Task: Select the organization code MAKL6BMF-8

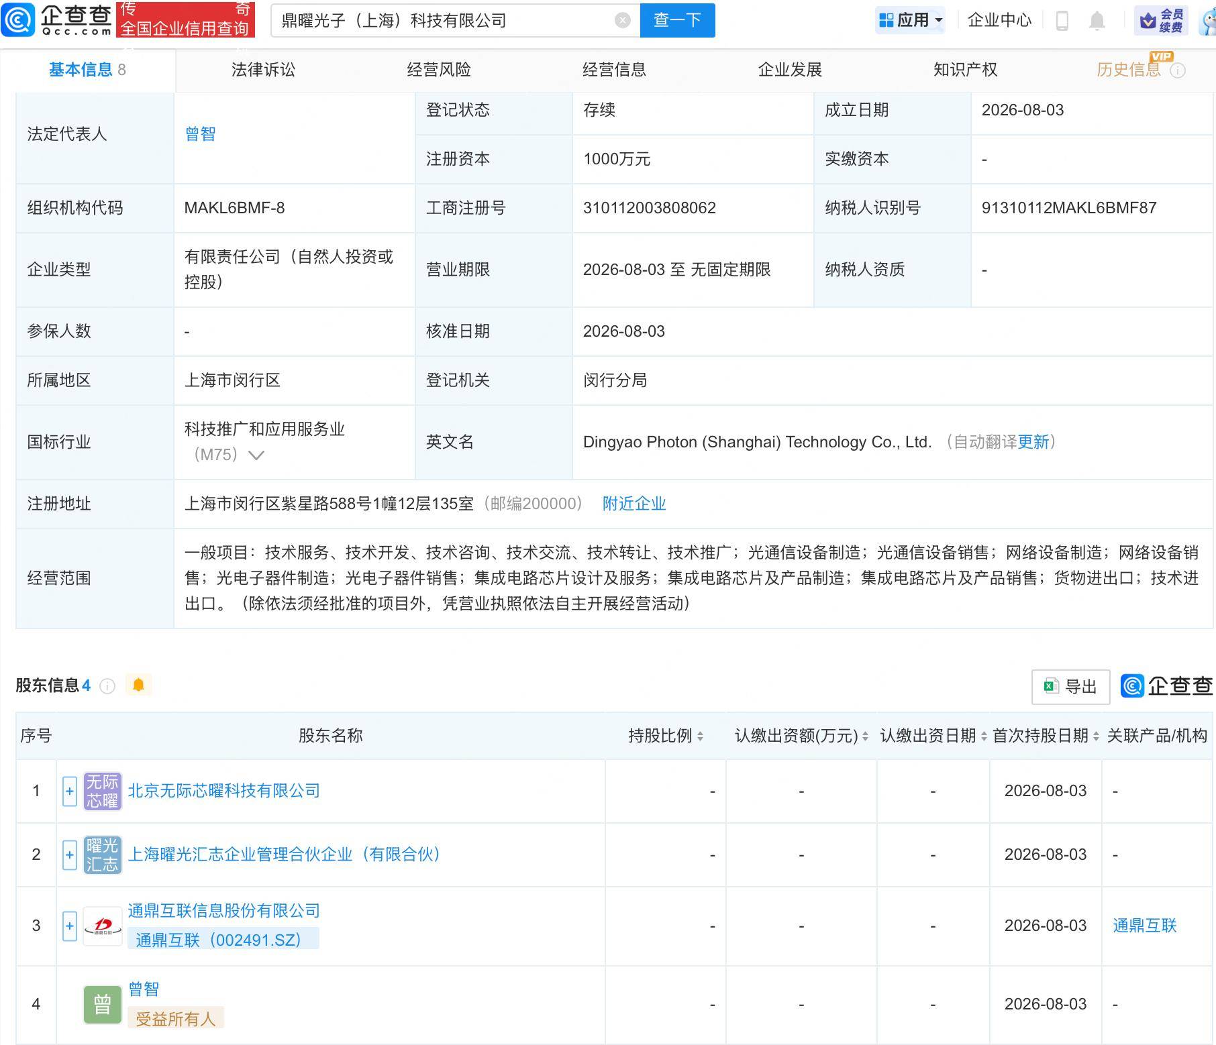Action: pos(234,208)
